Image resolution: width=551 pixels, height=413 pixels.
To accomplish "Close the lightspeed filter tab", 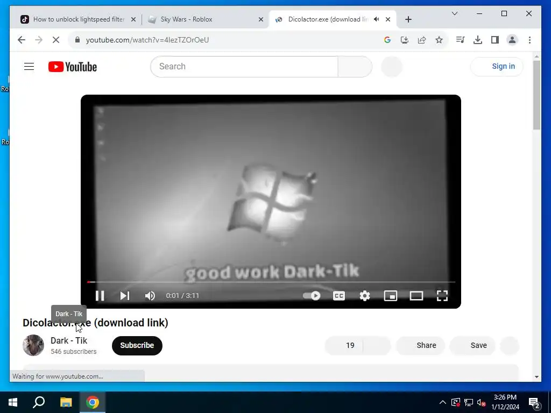I will tap(133, 19).
